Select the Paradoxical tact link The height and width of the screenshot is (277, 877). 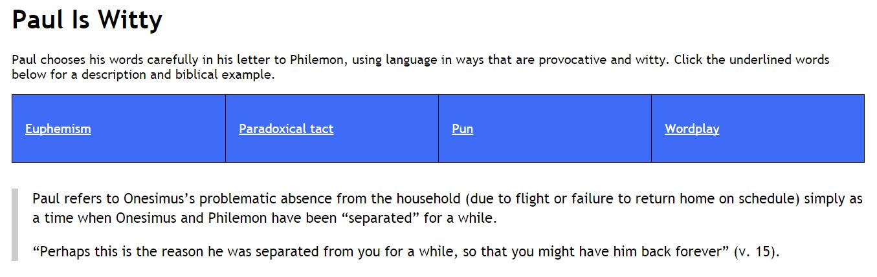click(286, 128)
